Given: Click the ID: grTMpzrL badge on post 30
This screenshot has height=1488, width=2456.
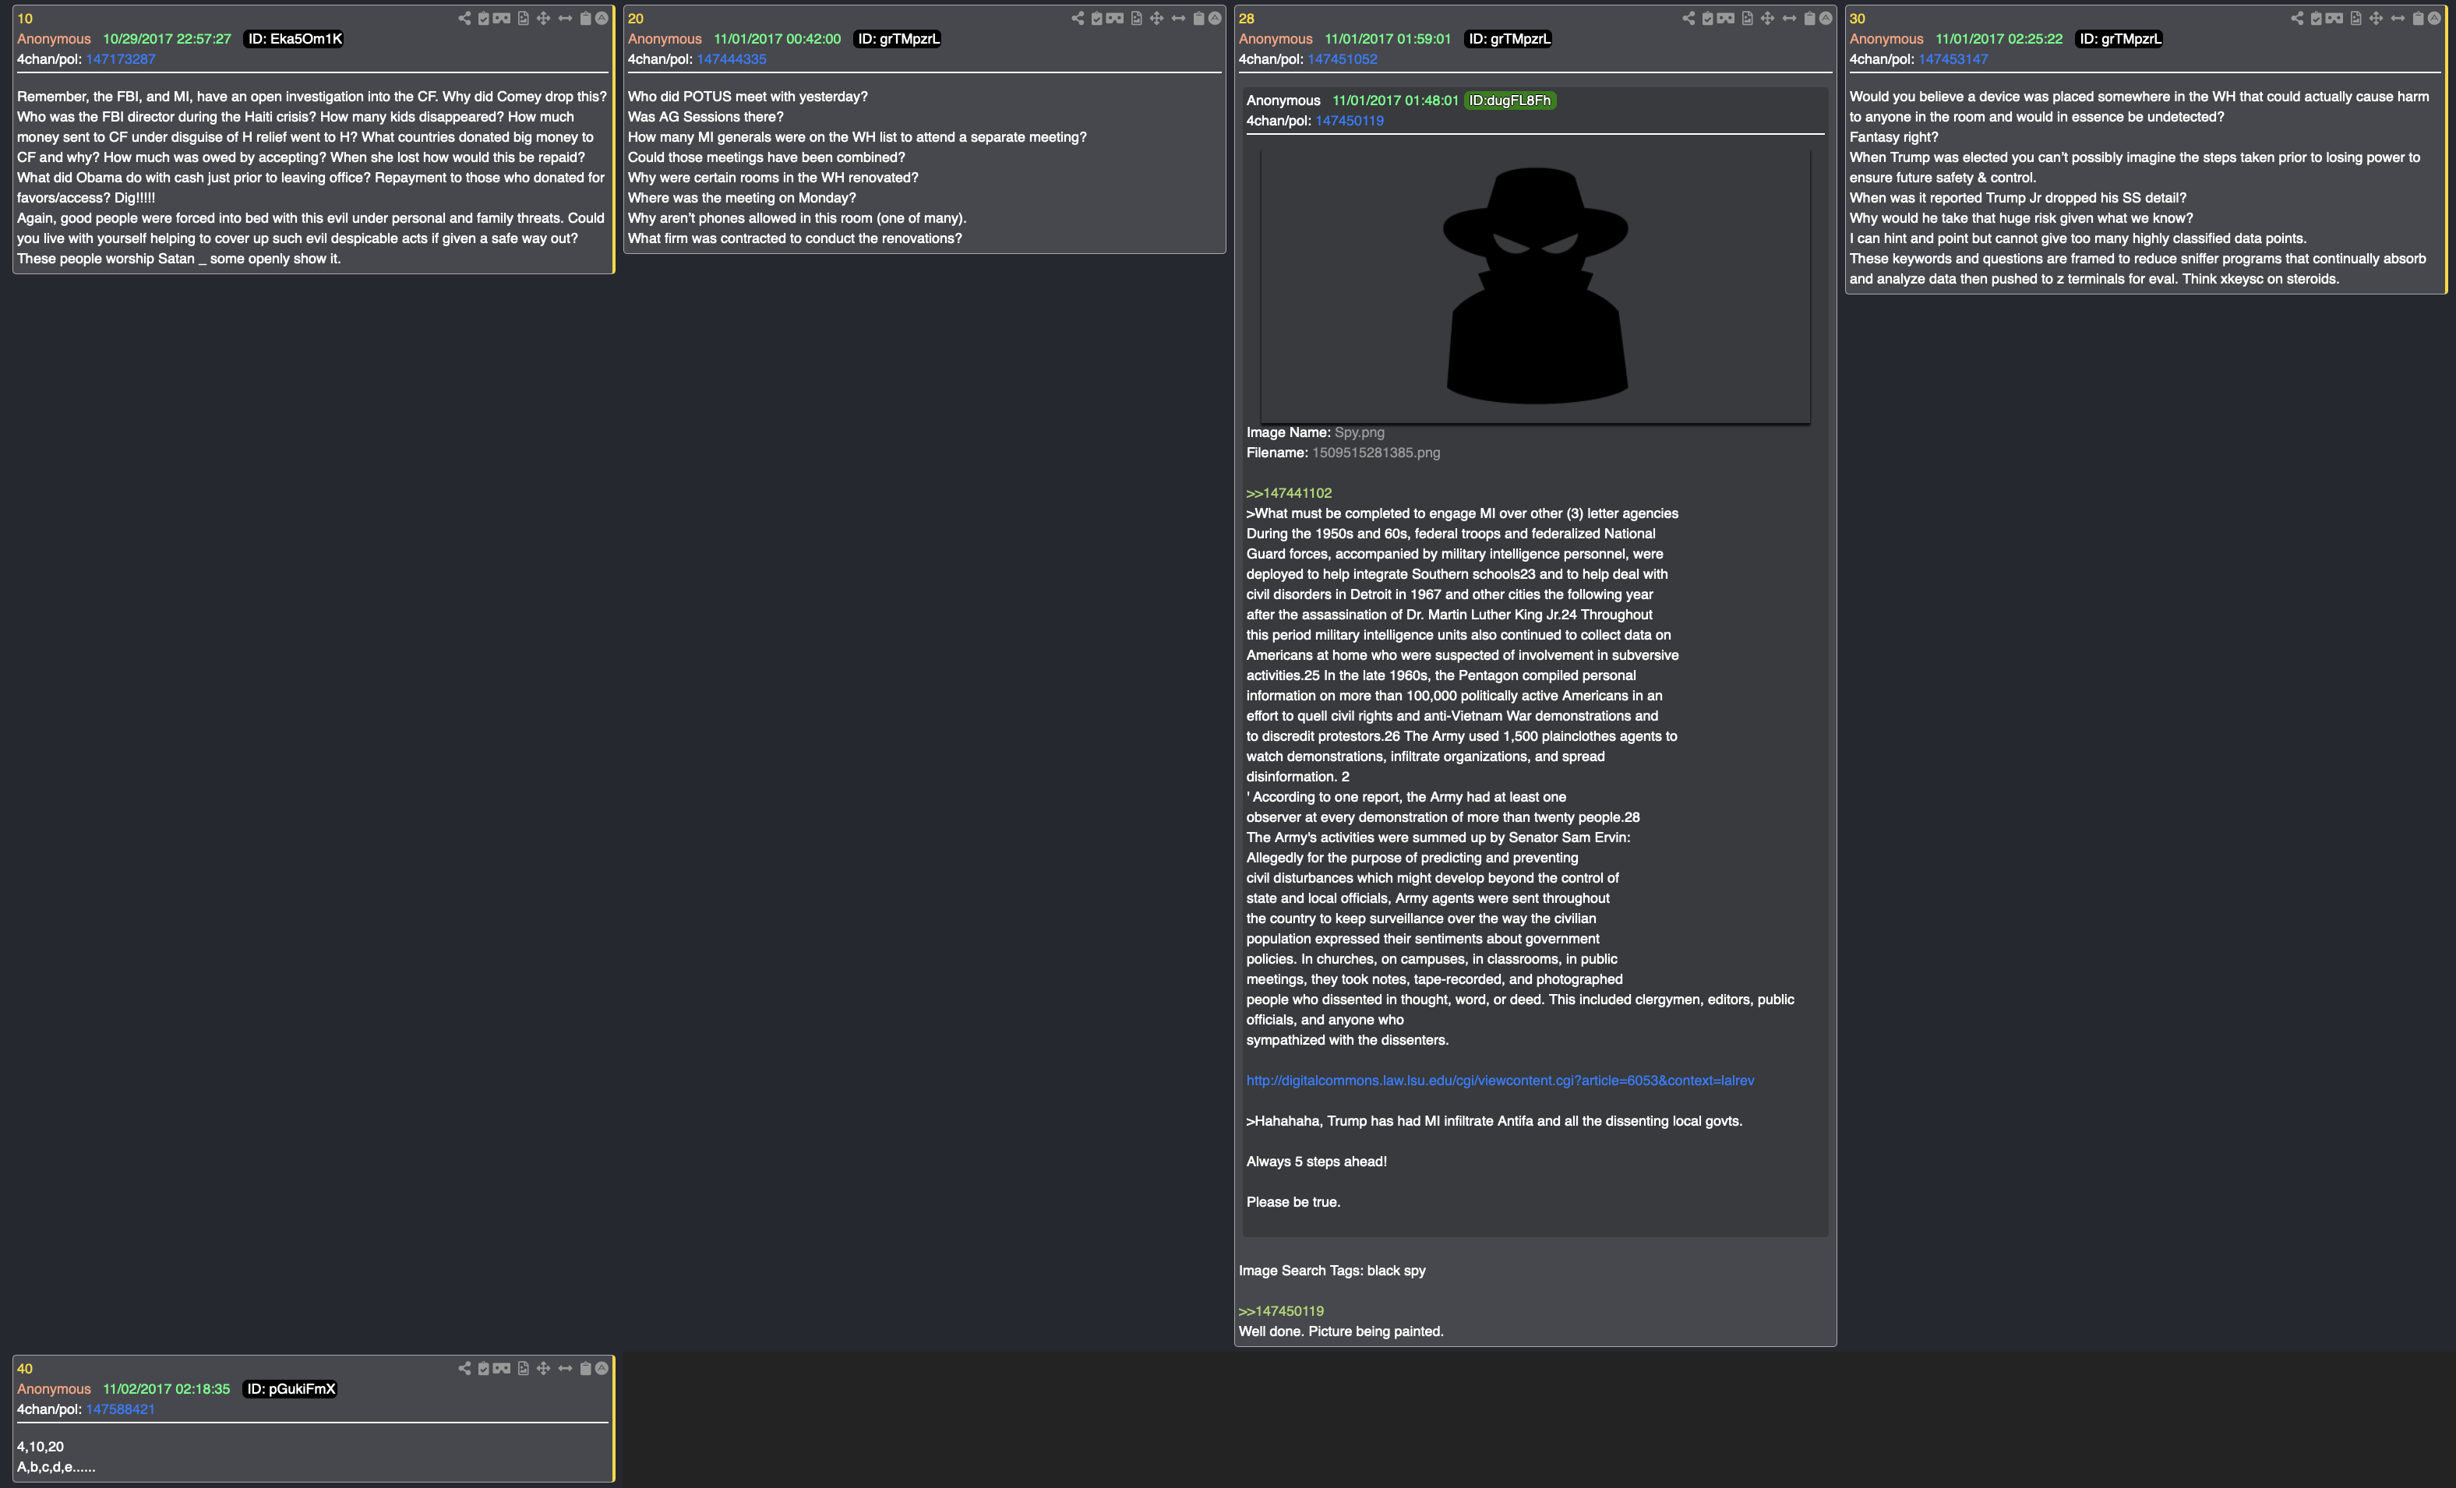Looking at the screenshot, I should point(2120,39).
